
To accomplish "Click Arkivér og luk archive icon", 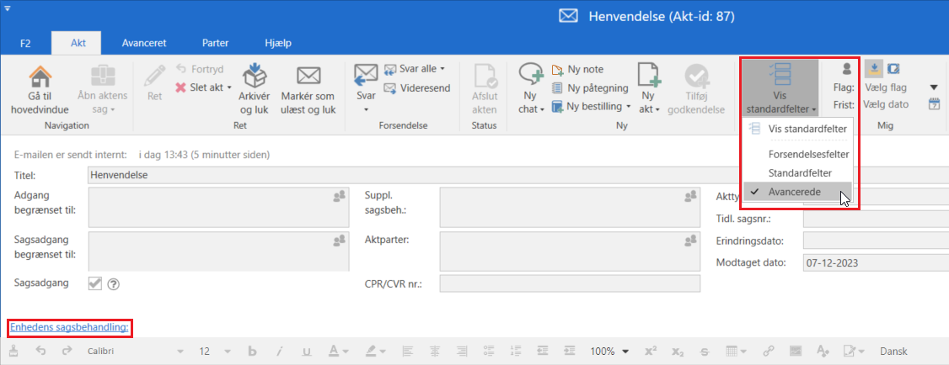I will coord(255,77).
